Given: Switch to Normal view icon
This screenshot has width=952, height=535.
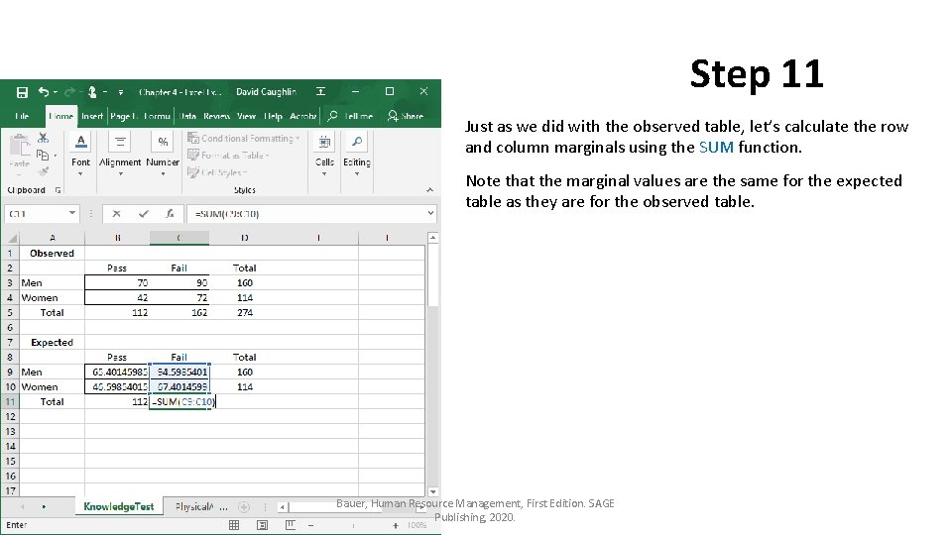Looking at the screenshot, I should pyautogui.click(x=234, y=525).
